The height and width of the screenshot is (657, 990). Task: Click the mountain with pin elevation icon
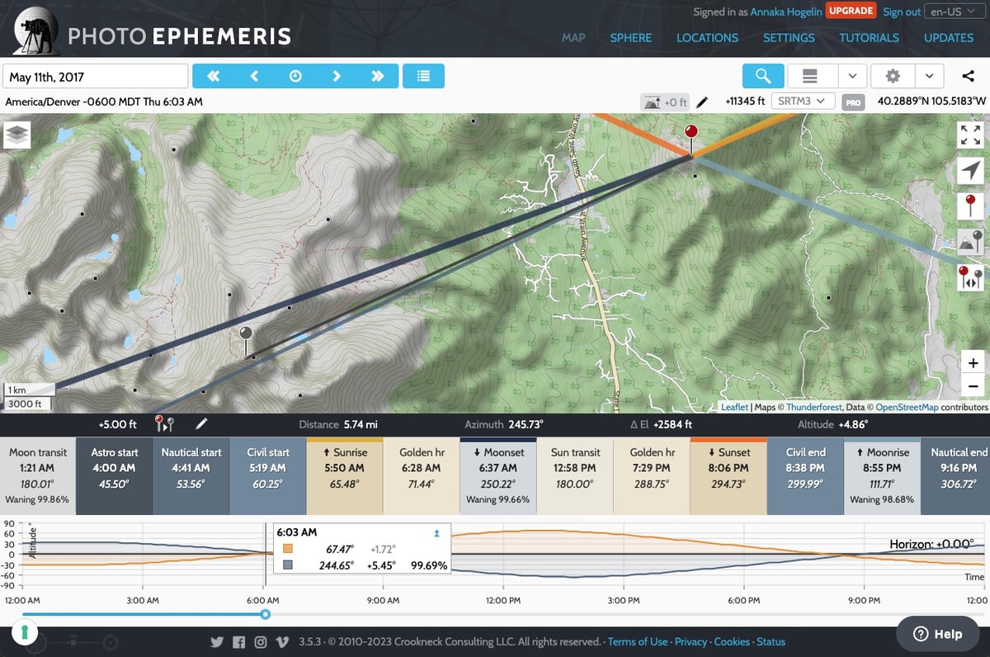(x=971, y=243)
